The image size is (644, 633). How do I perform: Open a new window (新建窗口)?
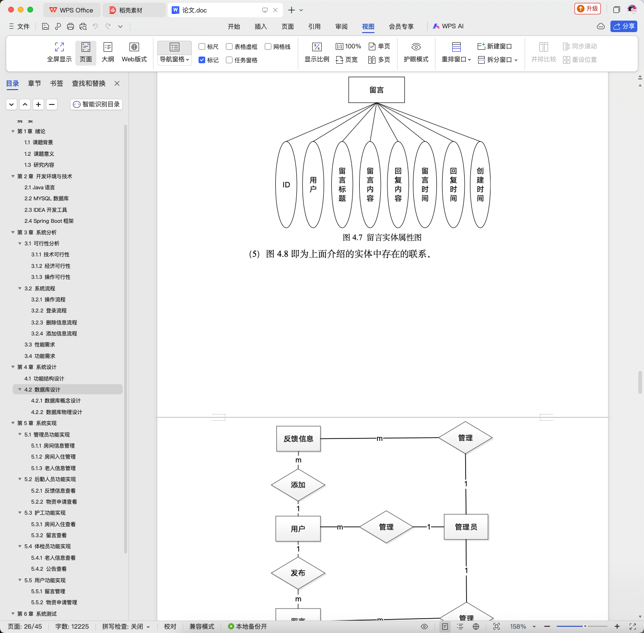point(494,46)
